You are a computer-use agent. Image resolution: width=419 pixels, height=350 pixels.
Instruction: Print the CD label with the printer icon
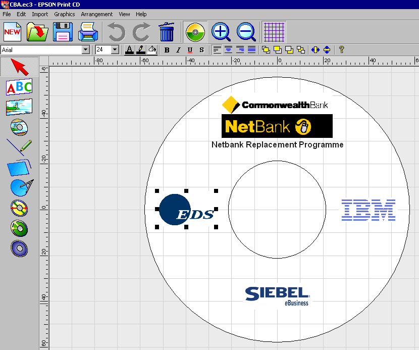pos(88,32)
